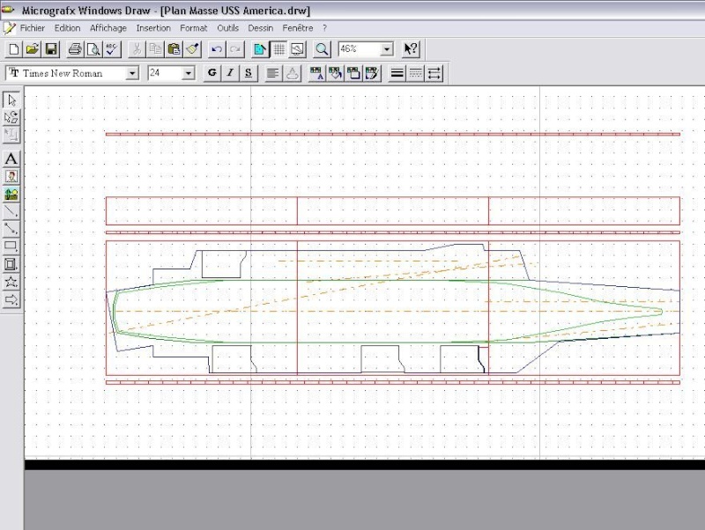Click into the font name field
Screen dimensions: 705x530
(66, 73)
